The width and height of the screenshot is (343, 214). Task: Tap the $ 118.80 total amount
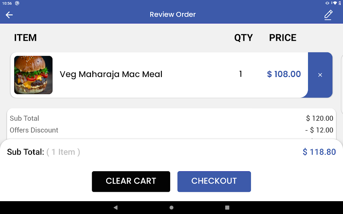[x=319, y=152]
